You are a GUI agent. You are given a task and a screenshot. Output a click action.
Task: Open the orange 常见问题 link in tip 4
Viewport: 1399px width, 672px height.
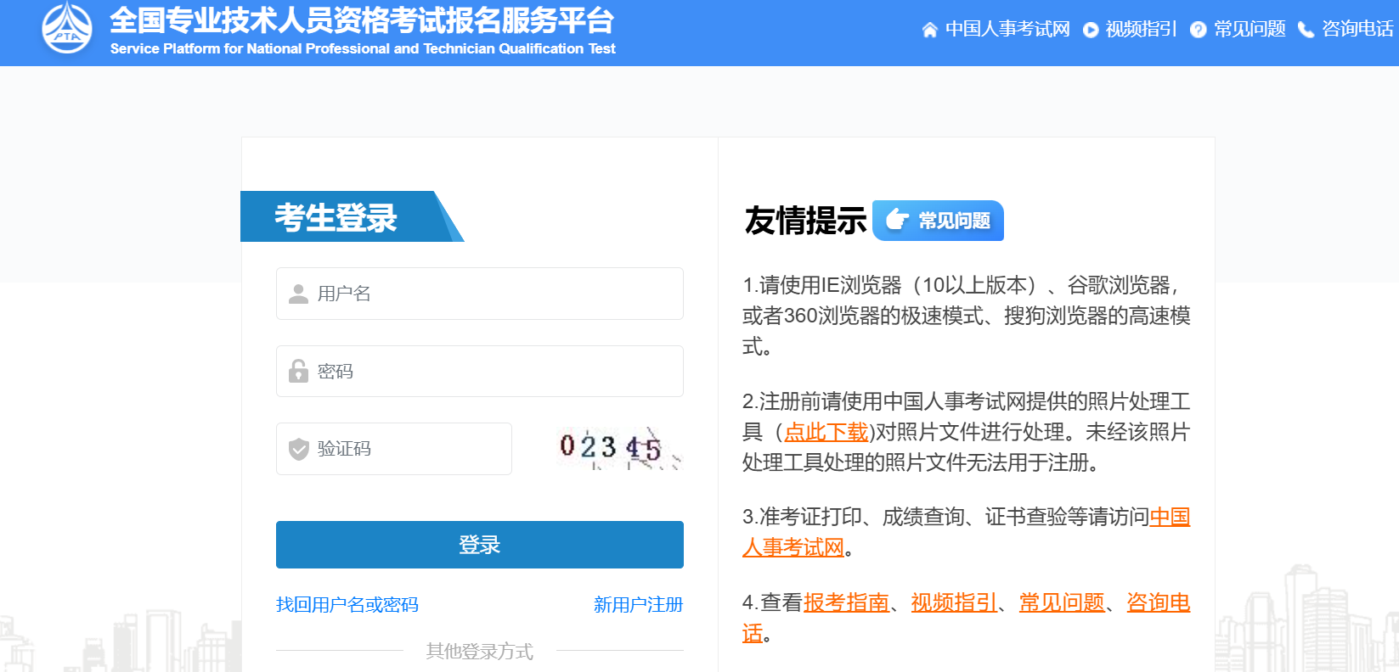[1062, 602]
